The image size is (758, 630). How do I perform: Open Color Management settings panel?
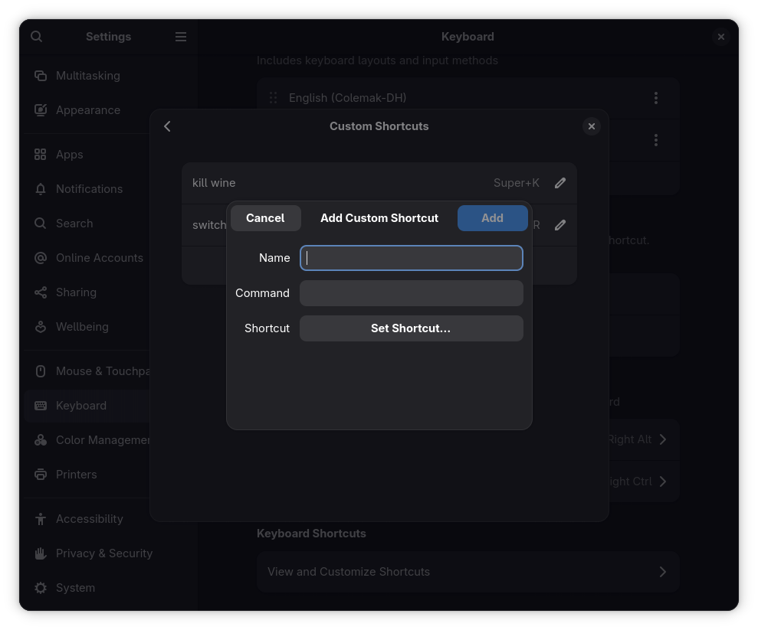(87, 440)
